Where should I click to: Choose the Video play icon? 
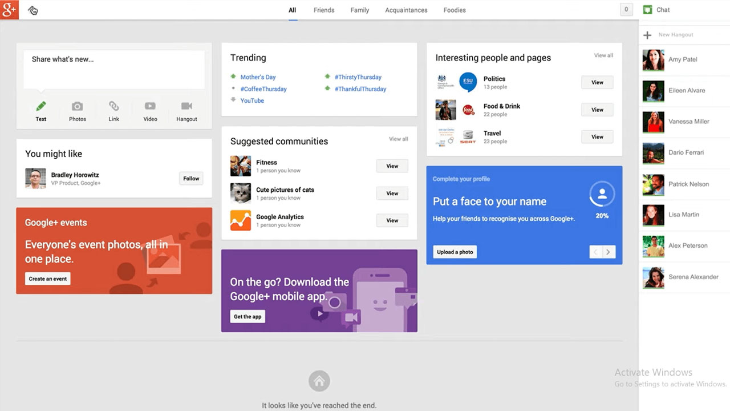point(150,106)
